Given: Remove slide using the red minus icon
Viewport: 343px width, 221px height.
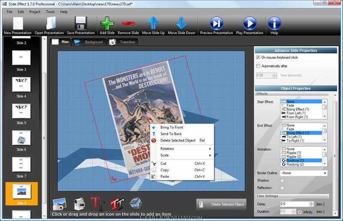Looking at the screenshot, I should [x=128, y=23].
